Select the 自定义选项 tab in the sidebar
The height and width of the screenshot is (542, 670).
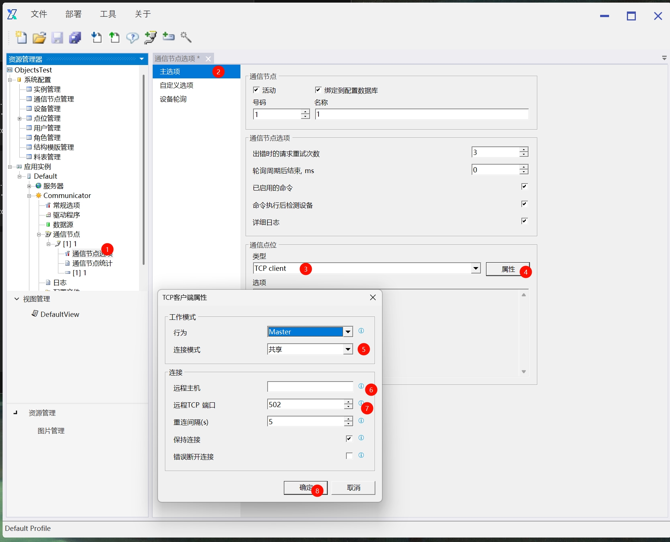(x=177, y=85)
